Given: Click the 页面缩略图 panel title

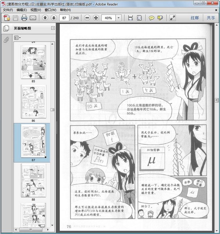Looking at the screenshot, I should point(22,28).
